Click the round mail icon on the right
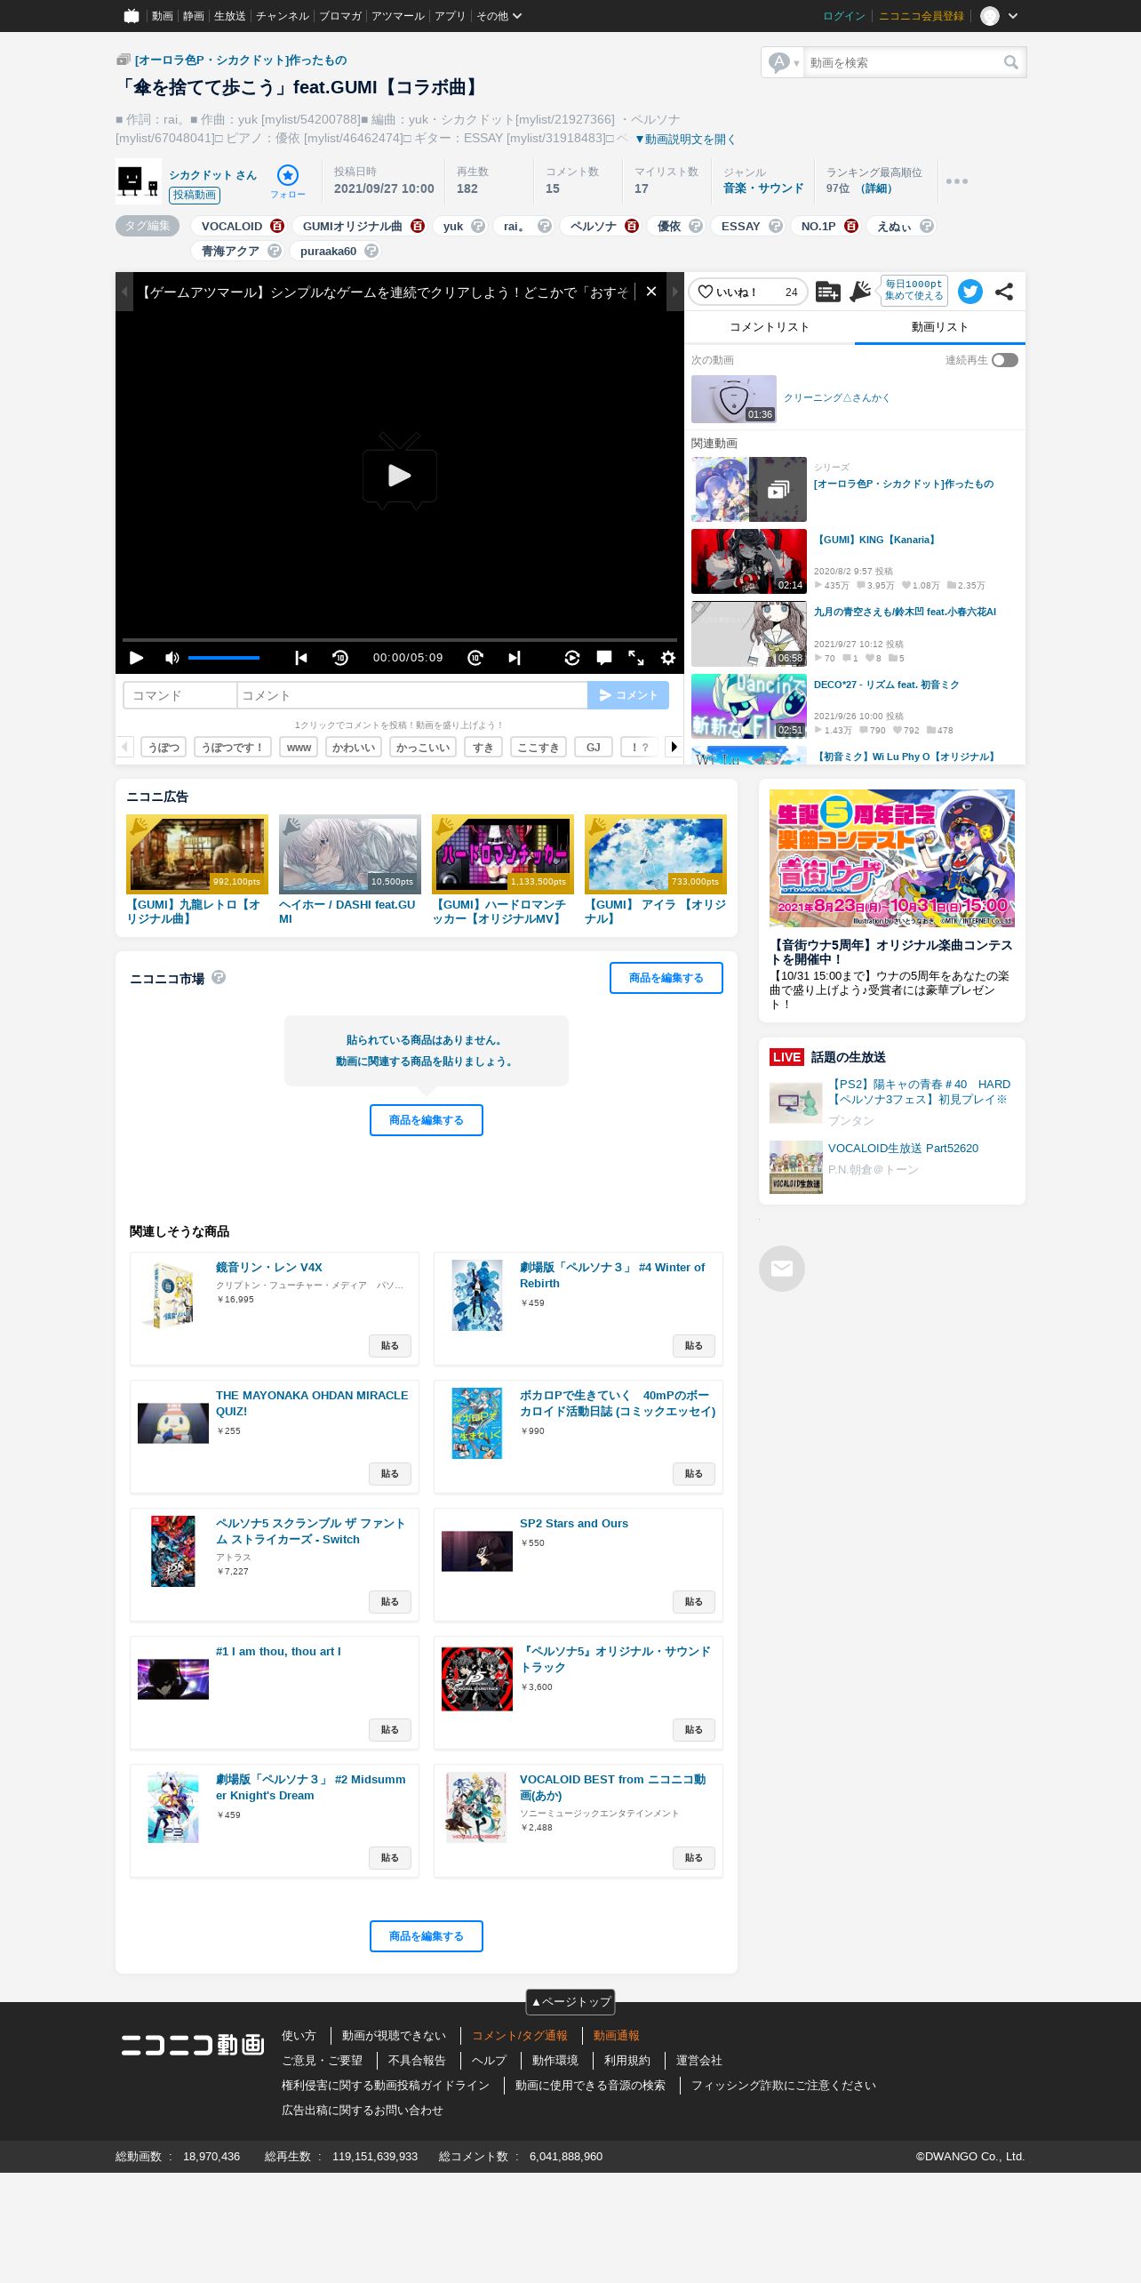1141x2283 pixels. (782, 1269)
